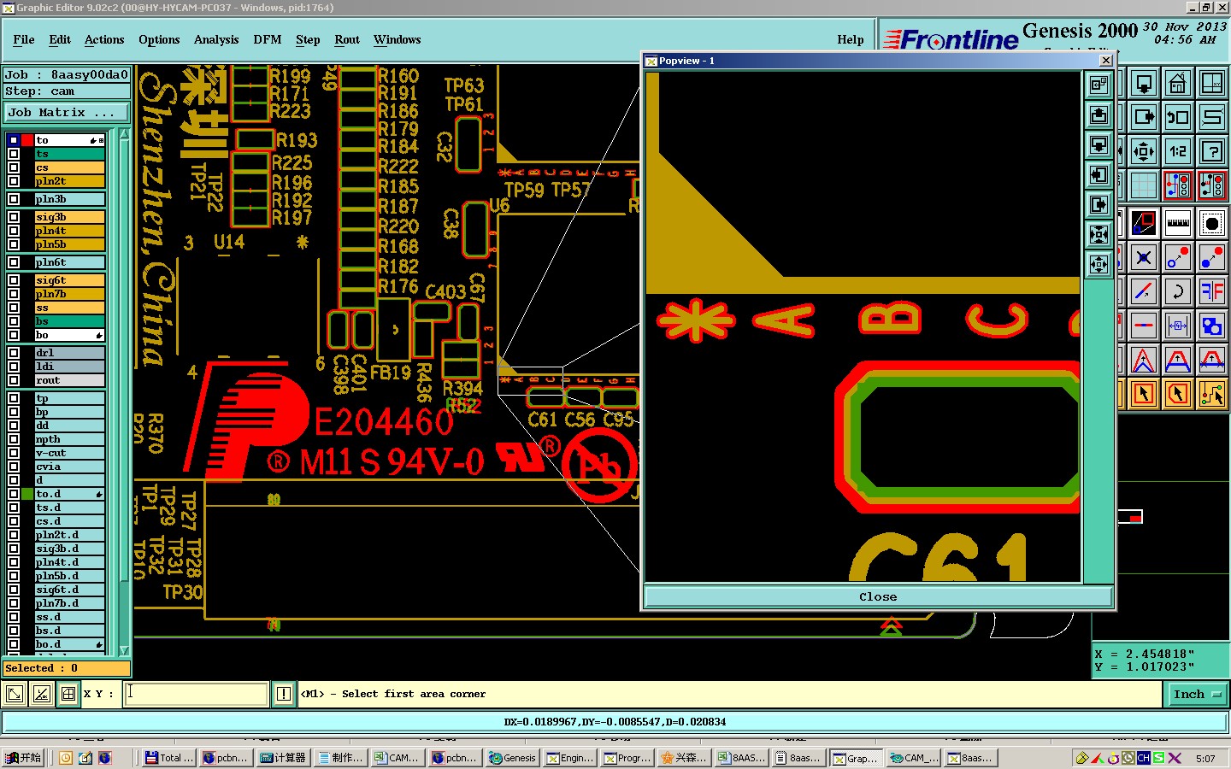
Task: Toggle checkbox for layer drl
Action: pyautogui.click(x=14, y=353)
